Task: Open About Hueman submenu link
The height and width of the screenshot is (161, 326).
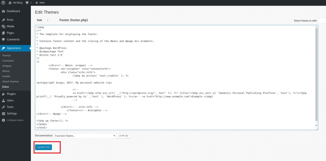Action: coord(11,82)
